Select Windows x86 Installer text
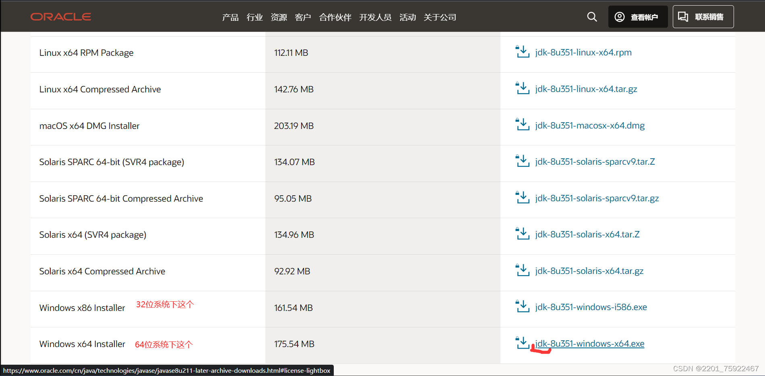This screenshot has width=765, height=376. 82,308
